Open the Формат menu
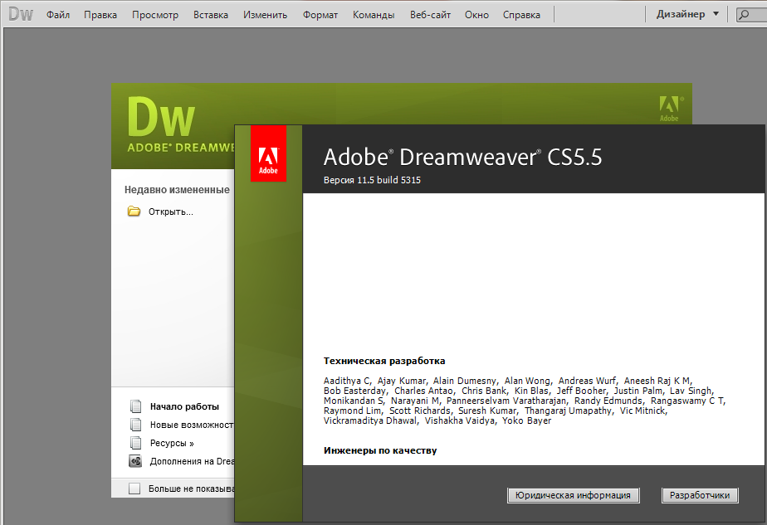Viewport: 767px width, 525px height. click(320, 15)
